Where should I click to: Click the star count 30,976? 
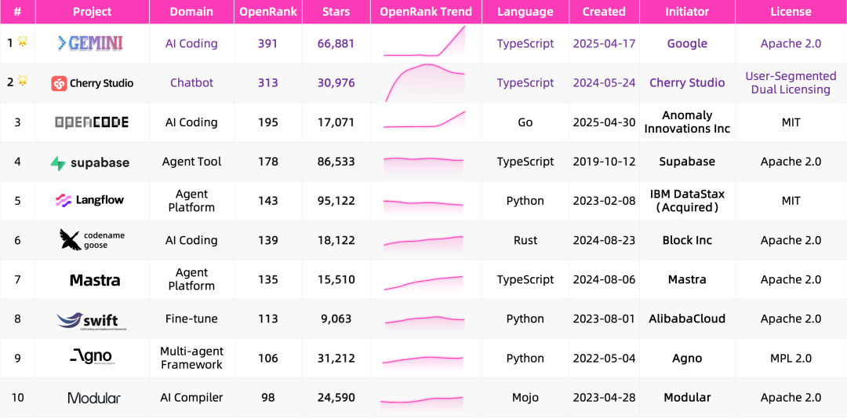336,82
